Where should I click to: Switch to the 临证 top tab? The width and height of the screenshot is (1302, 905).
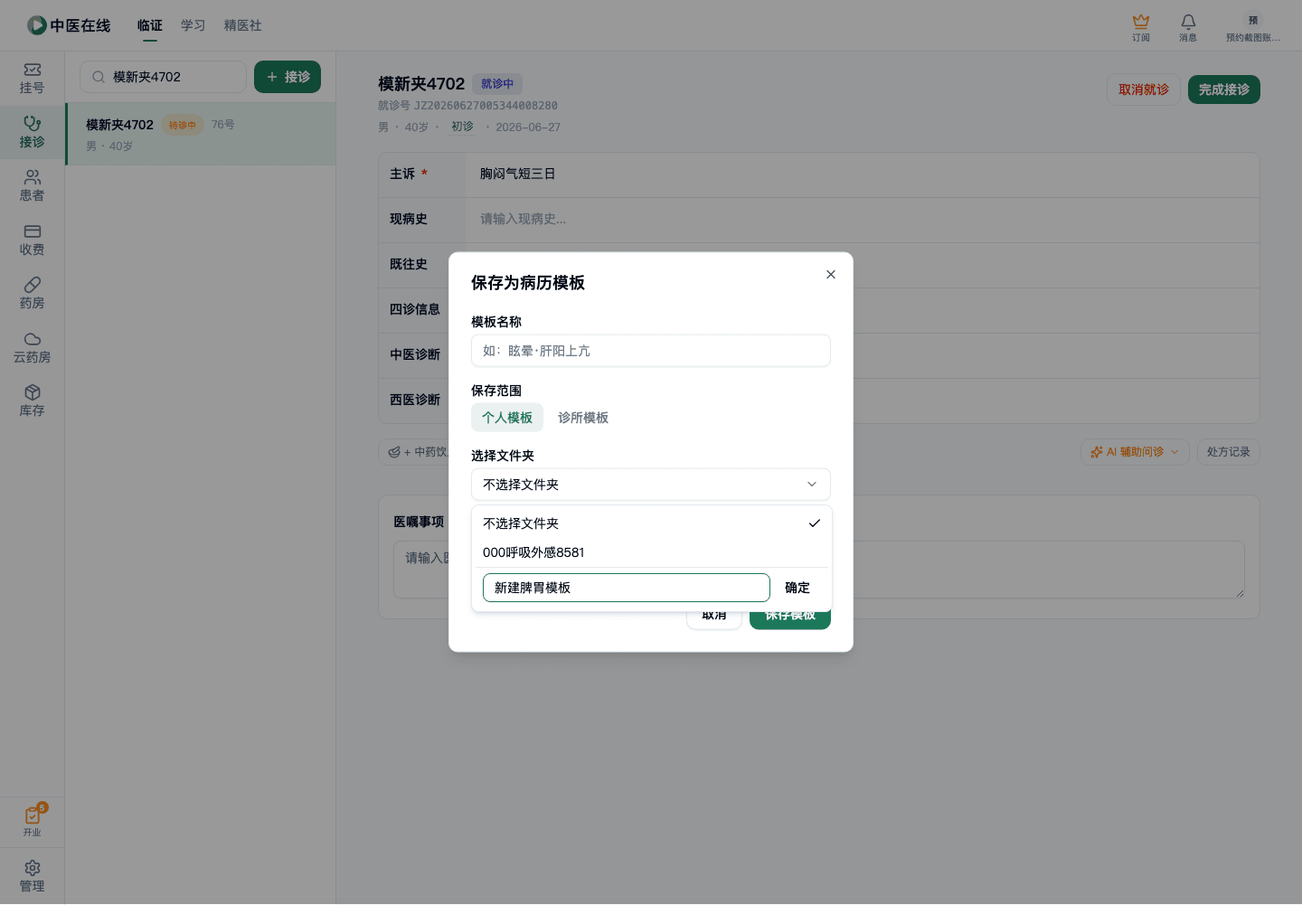tap(150, 25)
